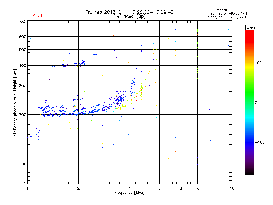This screenshot has height=205, width=273.
Task: Click the red 'HV Off' label
Action: click(x=37, y=15)
